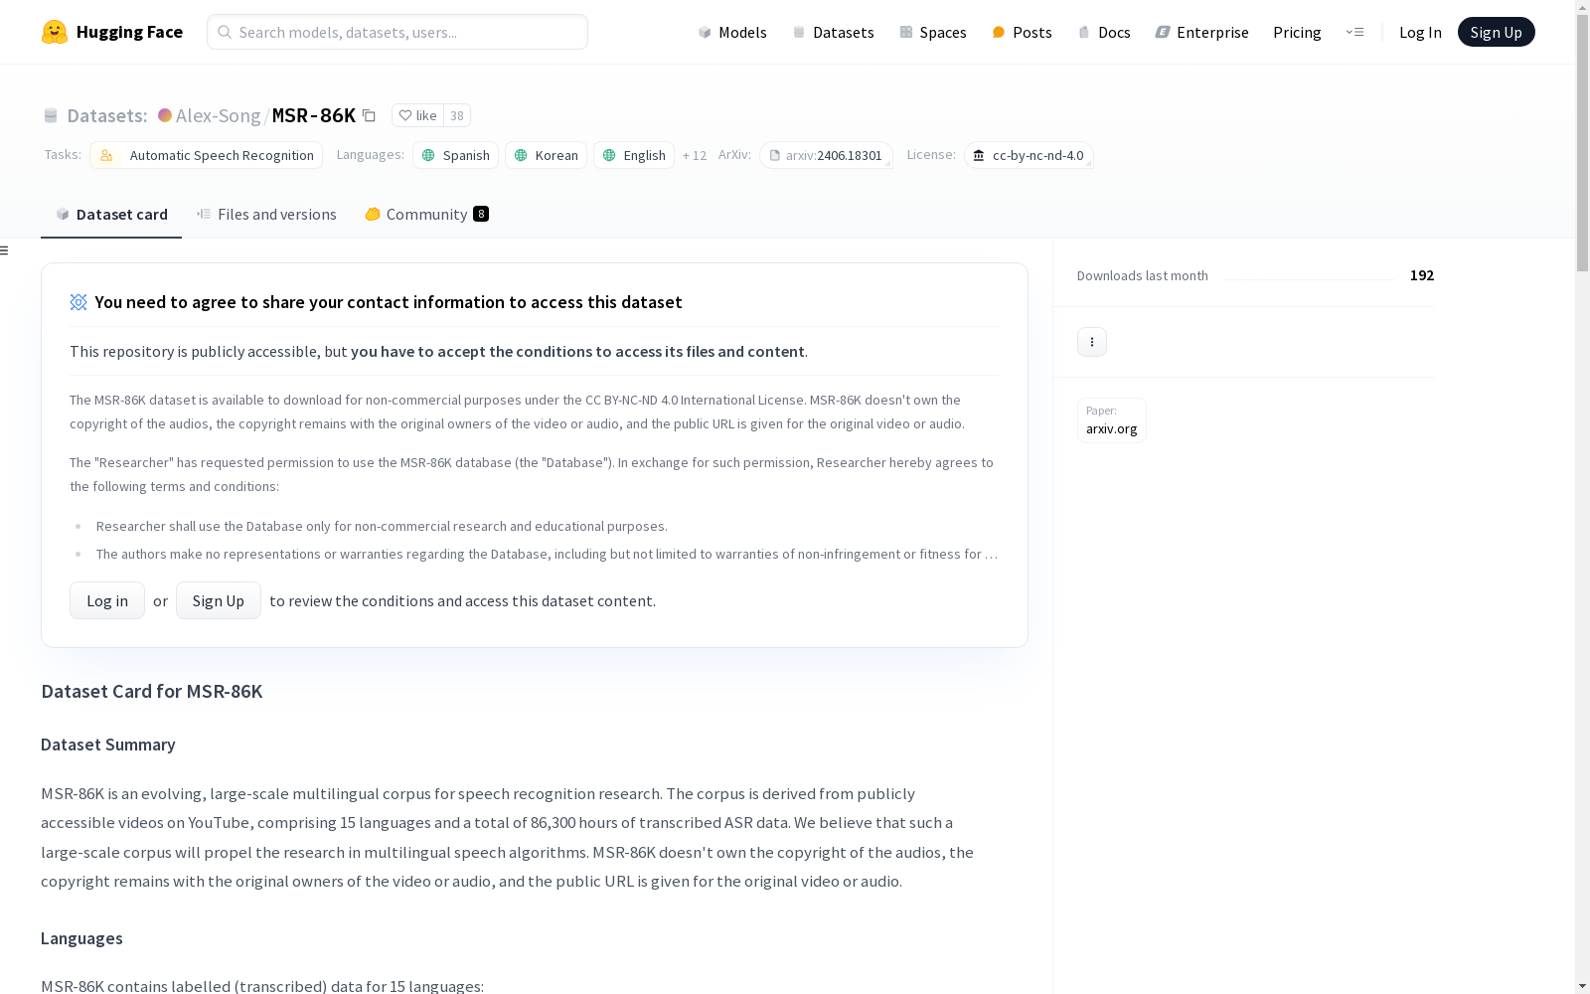The height and width of the screenshot is (994, 1590).
Task: Select the Dataset card tab
Action: point(111,214)
